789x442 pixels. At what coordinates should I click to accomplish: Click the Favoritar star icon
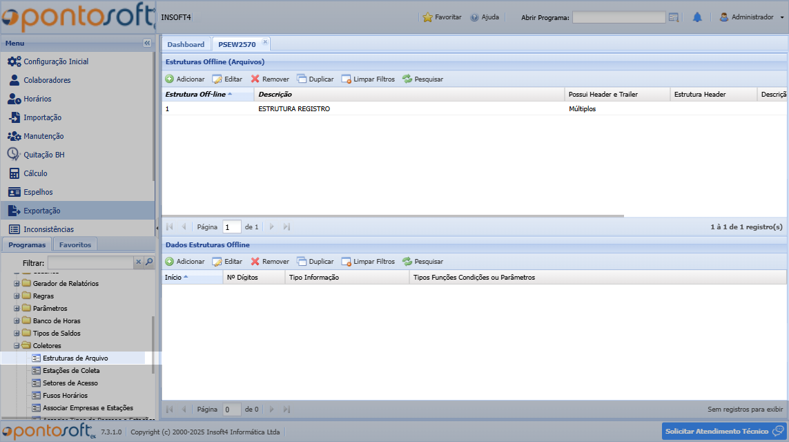point(427,17)
